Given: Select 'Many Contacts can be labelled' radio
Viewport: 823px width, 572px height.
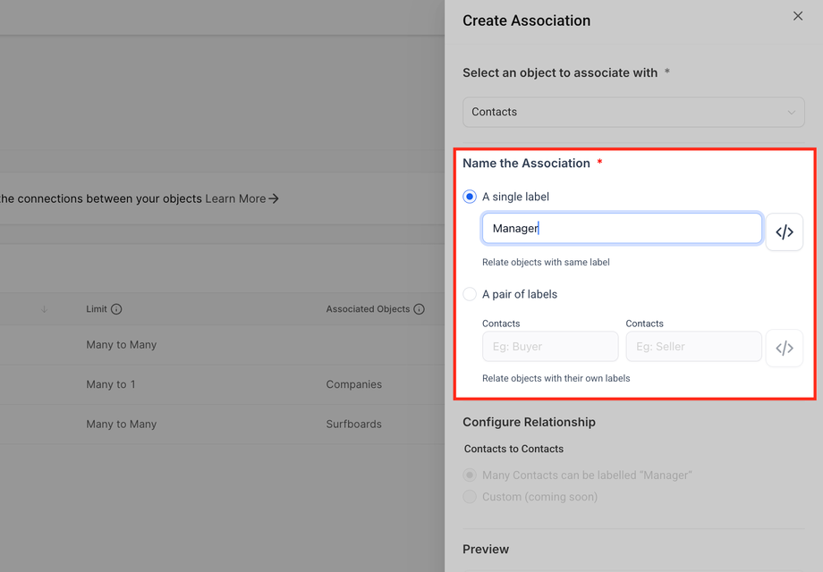Looking at the screenshot, I should (470, 475).
